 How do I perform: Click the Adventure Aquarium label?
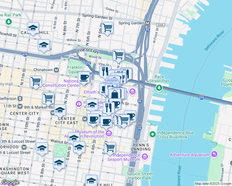pyautogui.click(x=190, y=155)
